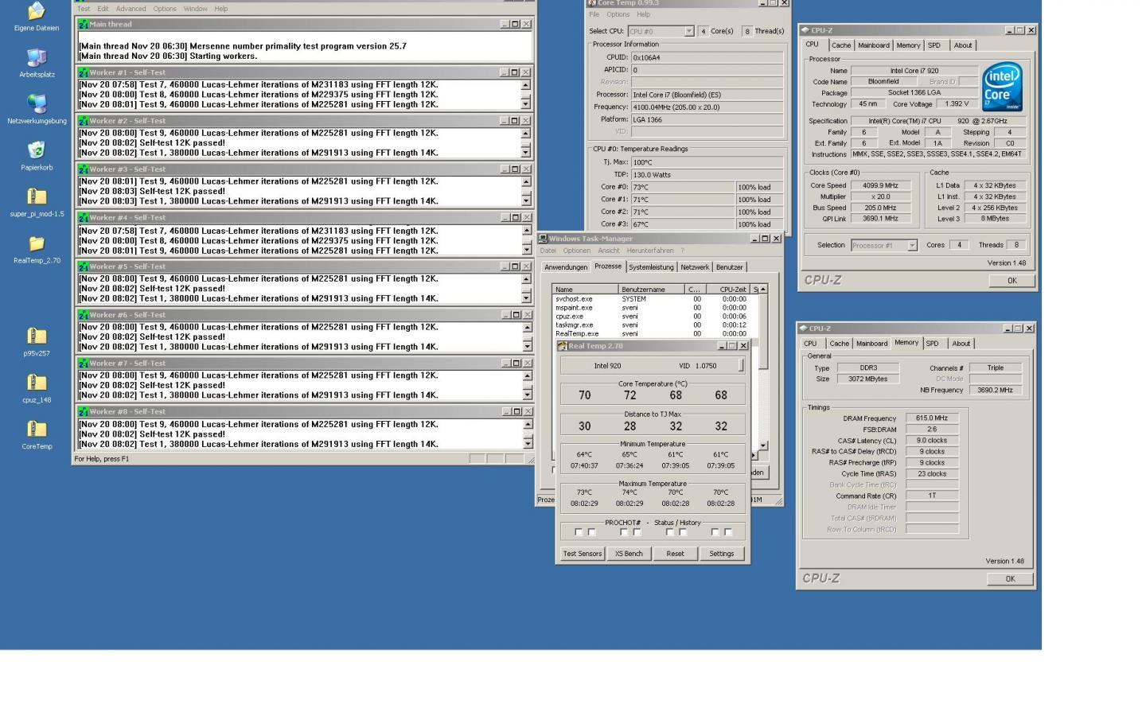1146x716 pixels.
Task: Click OK in the CPU-Z CPU window
Action: tap(1012, 281)
